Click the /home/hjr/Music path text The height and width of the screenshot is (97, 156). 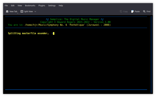pos(68,25)
